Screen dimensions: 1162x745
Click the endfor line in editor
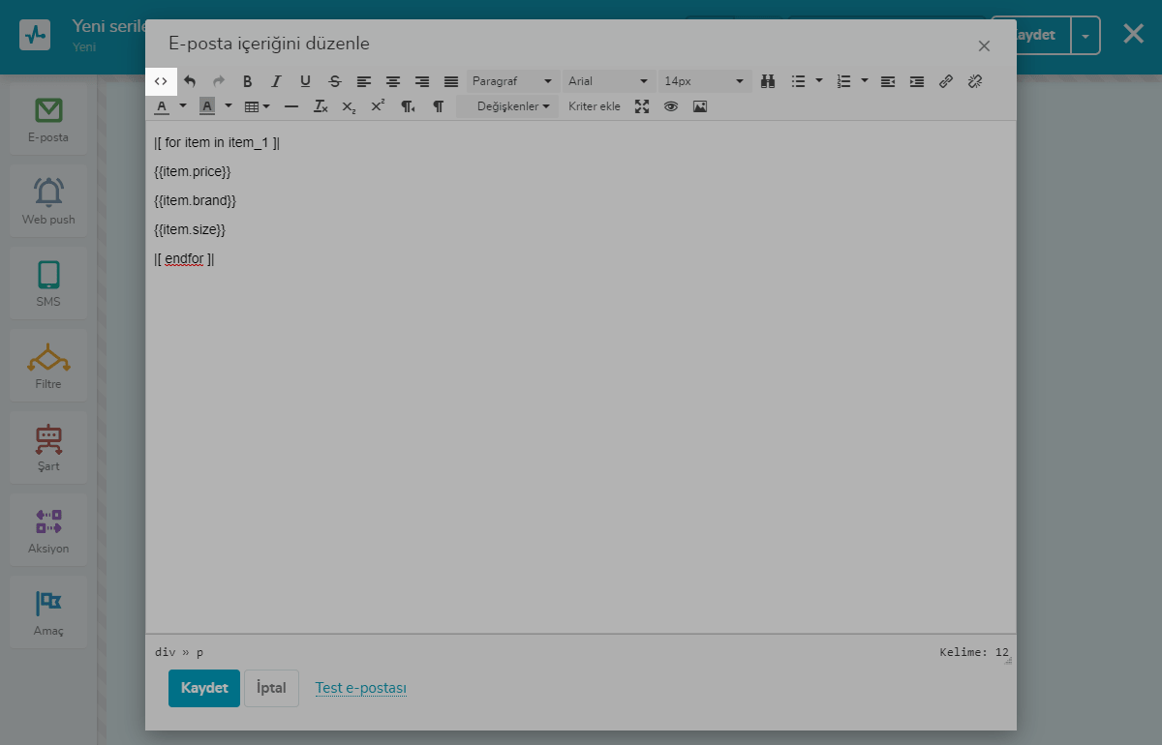[x=184, y=258]
